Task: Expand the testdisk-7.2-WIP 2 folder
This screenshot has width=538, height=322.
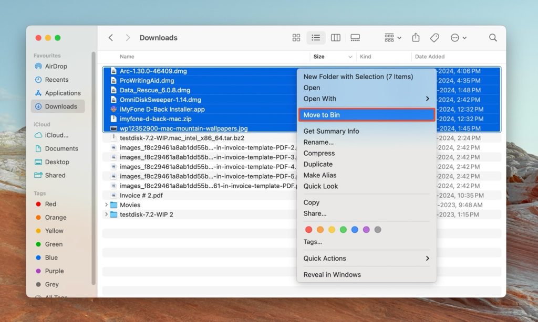Action: 108,214
